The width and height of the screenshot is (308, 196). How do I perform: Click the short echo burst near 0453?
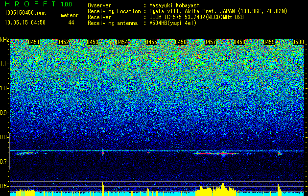point(103,152)
